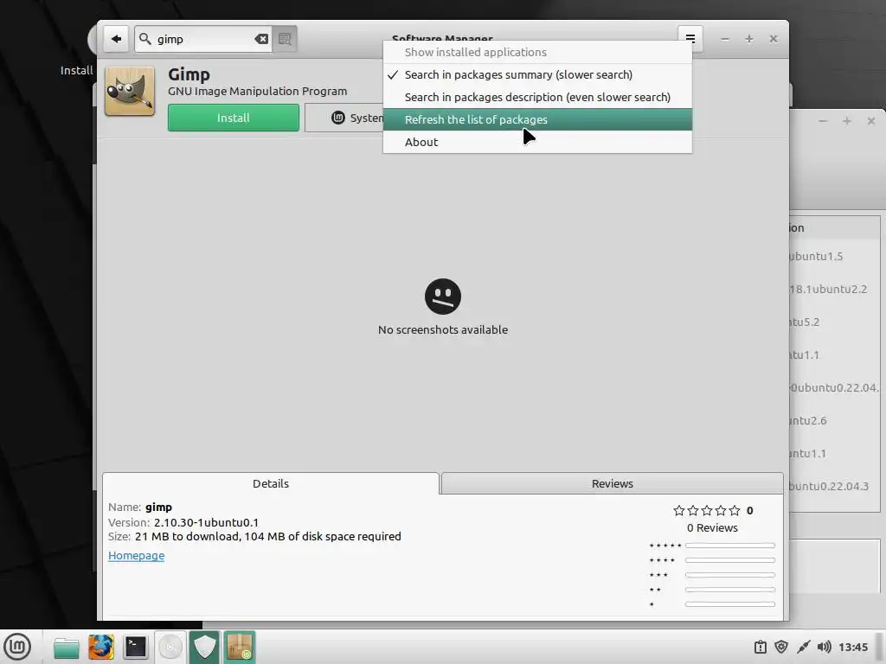
Task: Open the volume tray icon
Action: point(825,647)
